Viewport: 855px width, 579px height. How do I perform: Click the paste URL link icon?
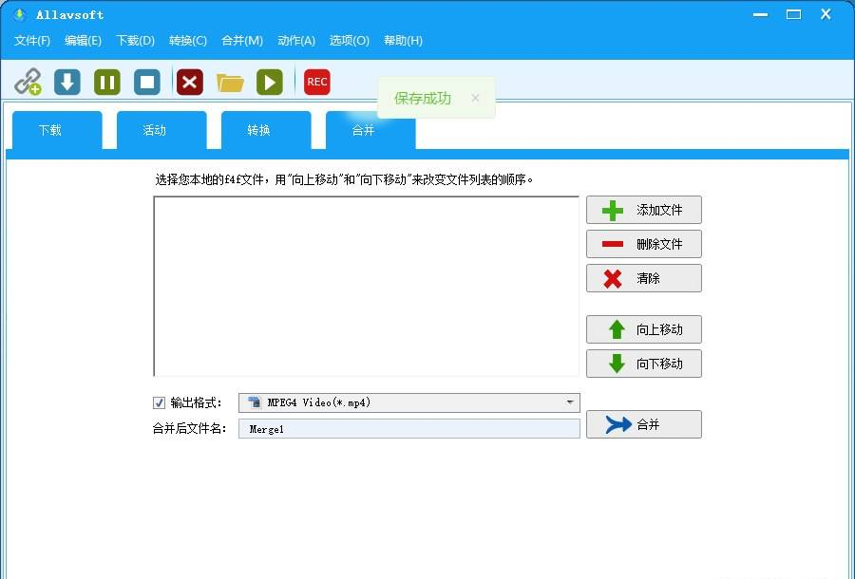point(28,82)
